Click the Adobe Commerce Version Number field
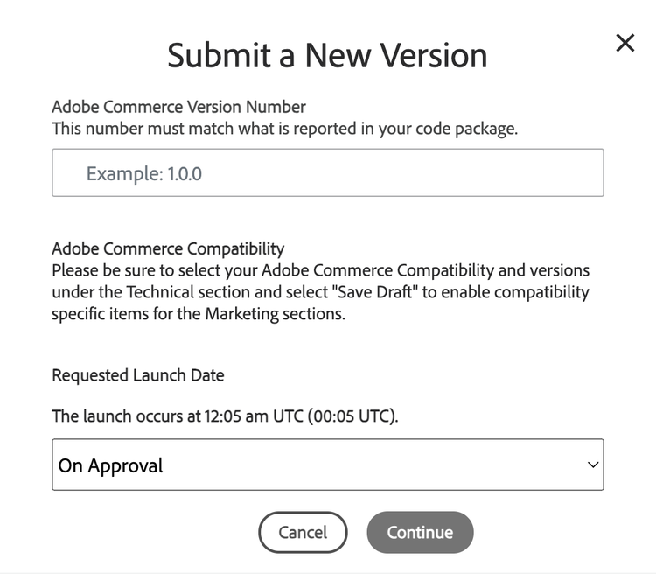 click(x=327, y=172)
